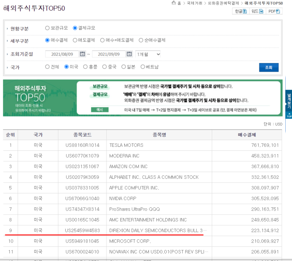
Task: Click stock code US67066G1040
Action: tap(82, 198)
